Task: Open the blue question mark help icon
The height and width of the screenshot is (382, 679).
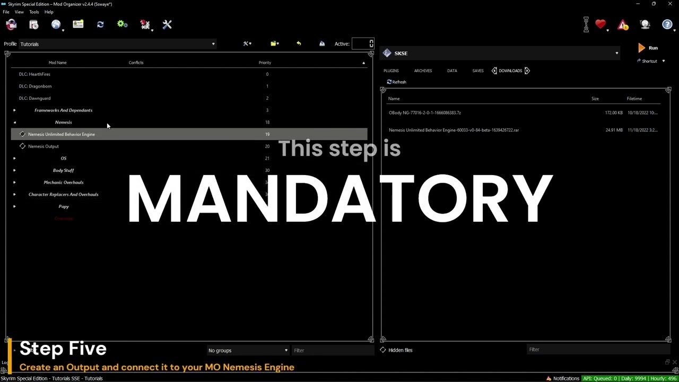Action: [x=667, y=24]
